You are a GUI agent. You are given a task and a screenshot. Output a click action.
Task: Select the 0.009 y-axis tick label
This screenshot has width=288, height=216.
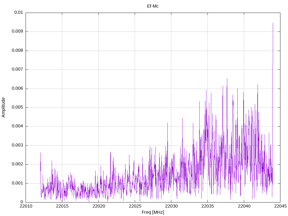17,31
